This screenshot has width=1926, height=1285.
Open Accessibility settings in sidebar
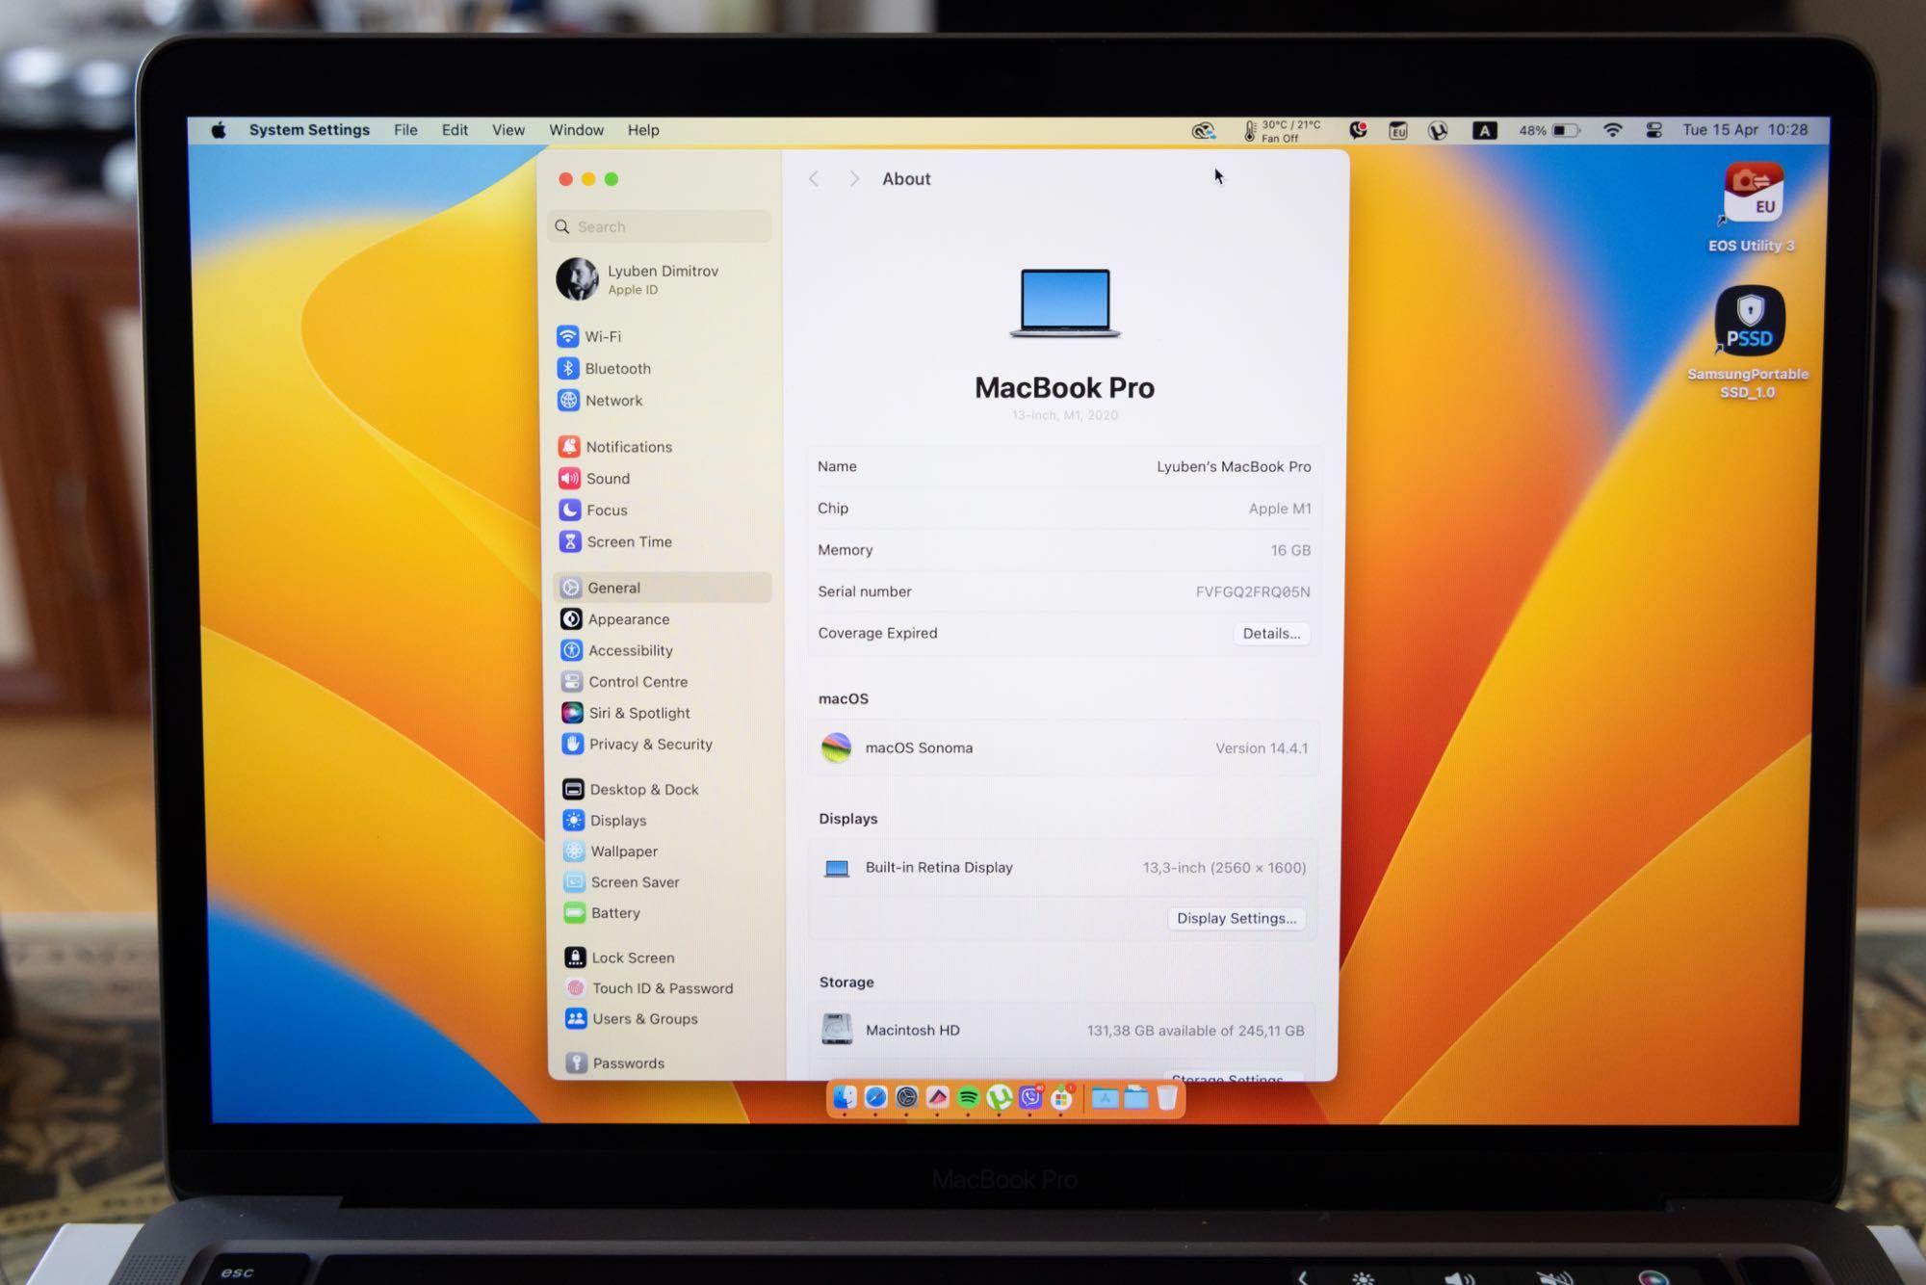pyautogui.click(x=617, y=650)
